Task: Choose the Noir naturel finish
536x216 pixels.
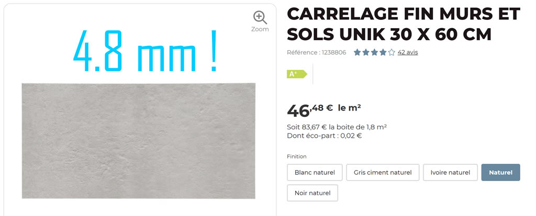Action: [312, 193]
